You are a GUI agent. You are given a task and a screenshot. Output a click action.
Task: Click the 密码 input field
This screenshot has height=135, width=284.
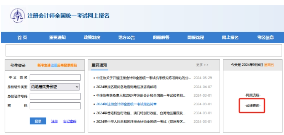pyautogui.click(x=55, y=106)
